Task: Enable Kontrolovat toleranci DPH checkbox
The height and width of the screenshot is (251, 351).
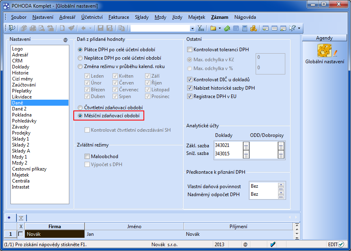Action: pyautogui.click(x=190, y=50)
